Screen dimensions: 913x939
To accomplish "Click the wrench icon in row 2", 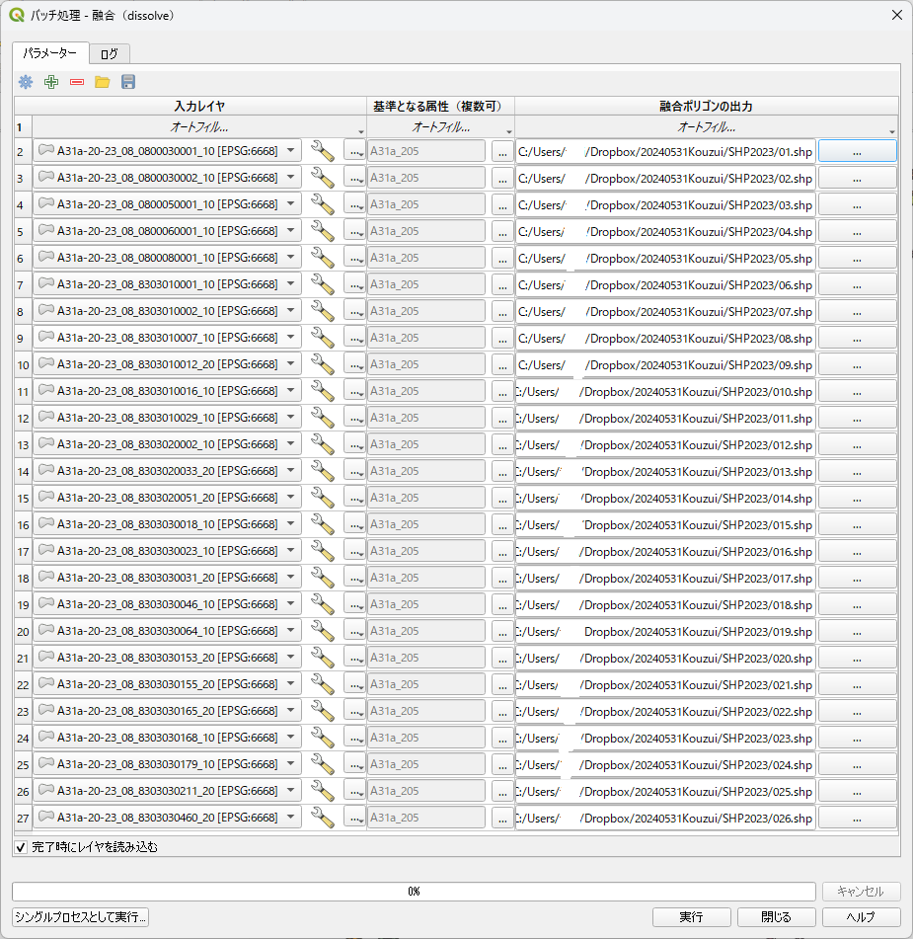I will (322, 151).
